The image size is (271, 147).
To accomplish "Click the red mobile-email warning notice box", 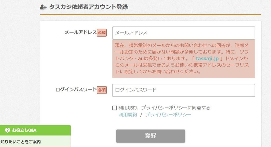I will coord(184,59).
